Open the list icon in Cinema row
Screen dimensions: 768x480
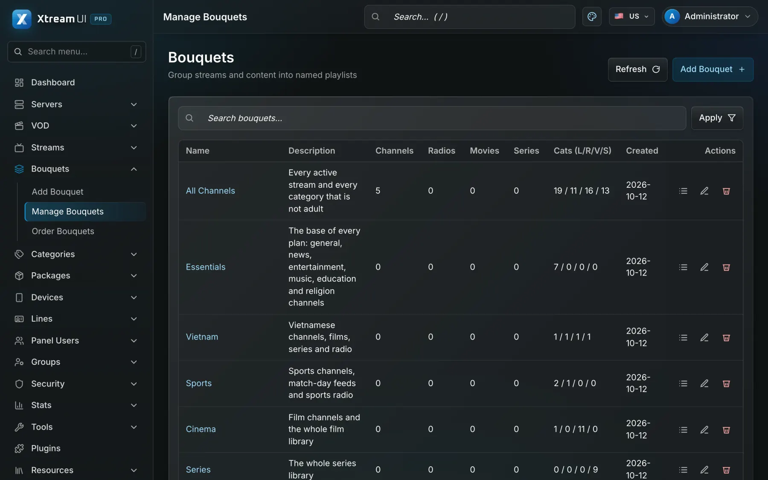click(683, 430)
